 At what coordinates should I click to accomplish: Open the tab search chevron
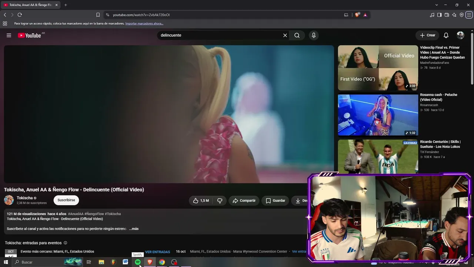(x=437, y=5)
